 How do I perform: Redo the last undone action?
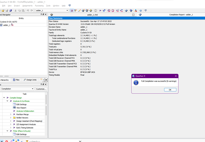(32, 11)
